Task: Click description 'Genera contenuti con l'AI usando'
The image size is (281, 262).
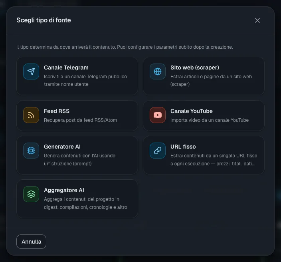Action: coord(79,156)
